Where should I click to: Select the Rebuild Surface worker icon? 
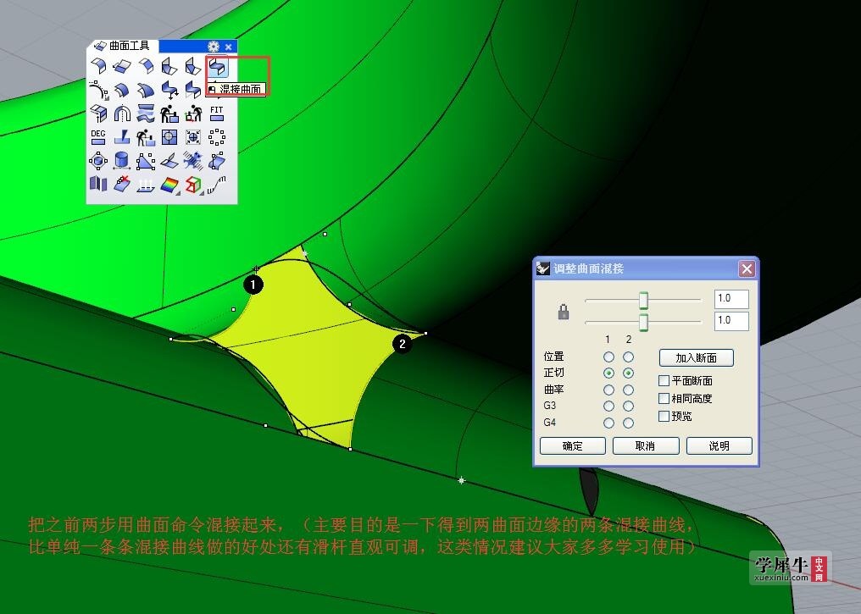point(169,113)
